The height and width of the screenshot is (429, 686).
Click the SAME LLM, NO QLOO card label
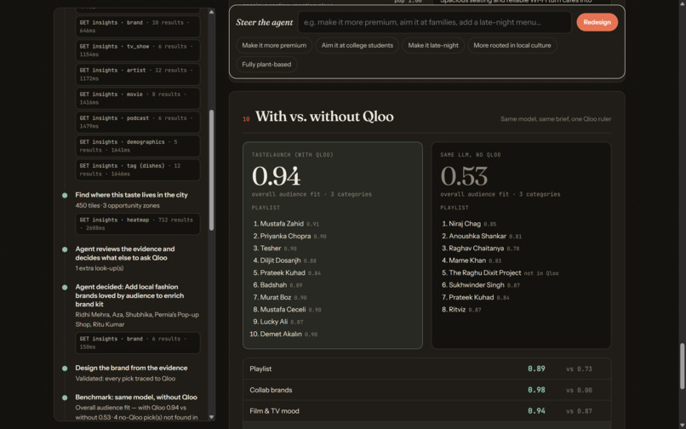[471, 155]
